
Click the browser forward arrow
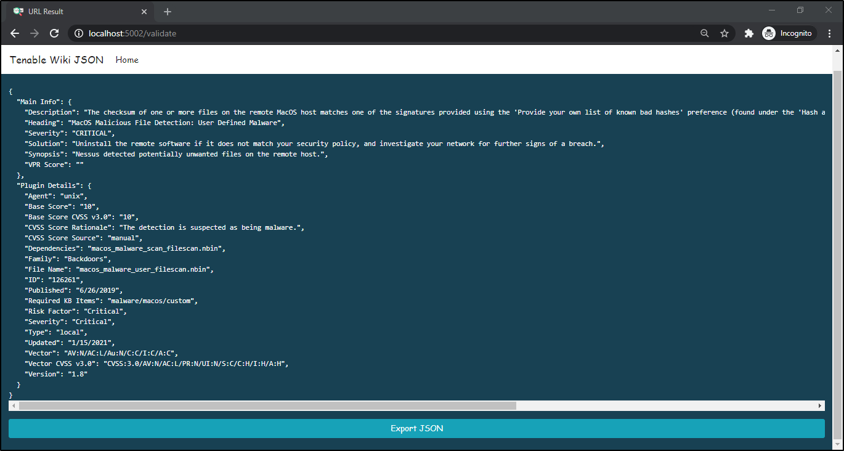pyautogui.click(x=34, y=33)
